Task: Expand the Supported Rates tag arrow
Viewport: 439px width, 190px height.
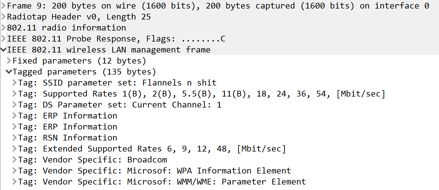Action: [14, 94]
